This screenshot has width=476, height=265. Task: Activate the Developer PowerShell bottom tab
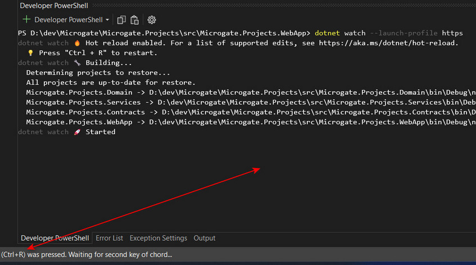coord(55,238)
